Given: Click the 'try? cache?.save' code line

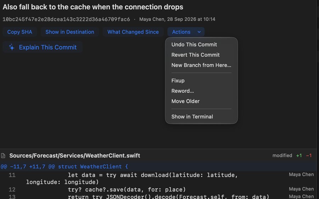Looking at the screenshot, I should pos(127,190).
